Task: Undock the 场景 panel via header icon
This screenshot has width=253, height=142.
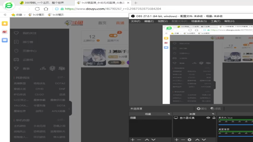Action: point(169,114)
